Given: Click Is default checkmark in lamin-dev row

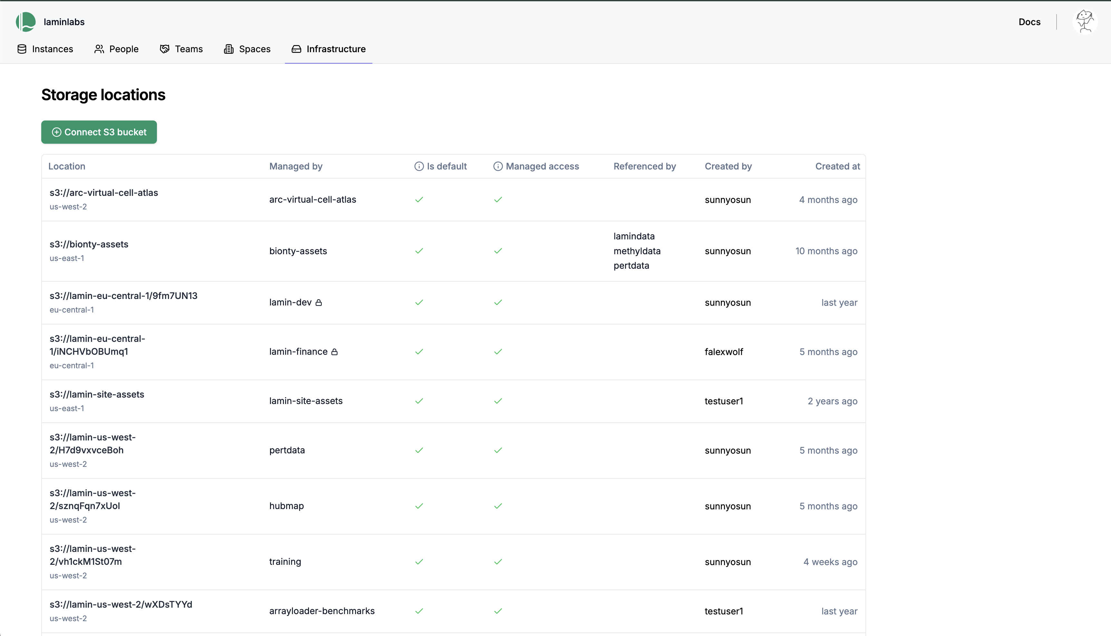Looking at the screenshot, I should click(x=419, y=302).
